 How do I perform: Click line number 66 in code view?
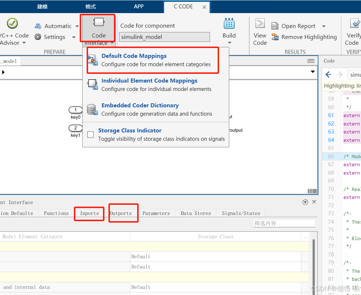point(331,156)
